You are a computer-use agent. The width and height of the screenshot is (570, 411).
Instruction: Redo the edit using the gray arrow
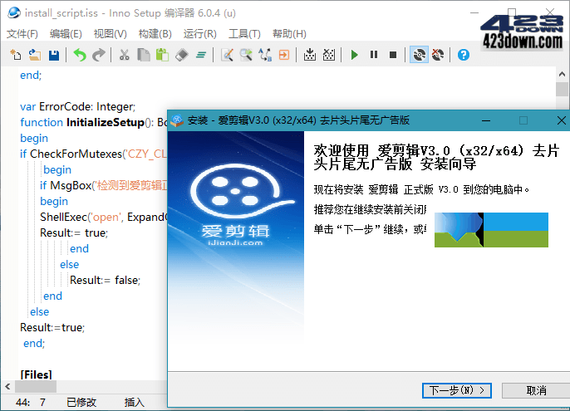click(x=99, y=55)
